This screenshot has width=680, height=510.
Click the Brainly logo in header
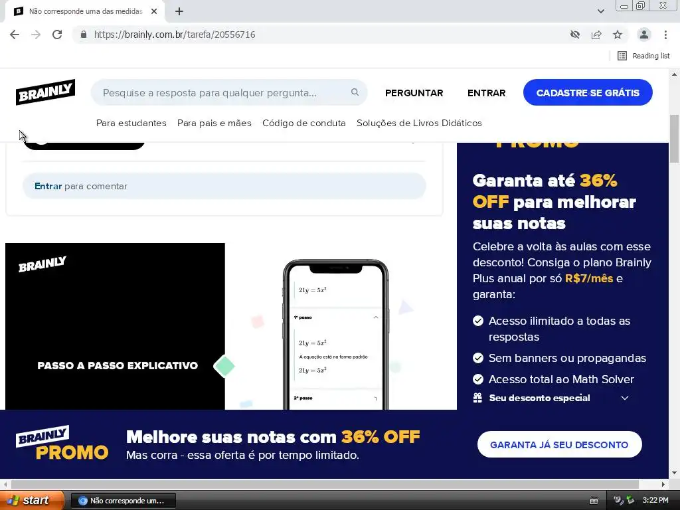pyautogui.click(x=46, y=92)
